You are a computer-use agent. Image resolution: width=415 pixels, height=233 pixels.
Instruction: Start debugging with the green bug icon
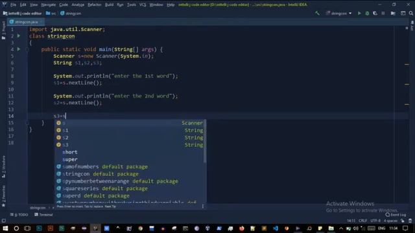367,13
